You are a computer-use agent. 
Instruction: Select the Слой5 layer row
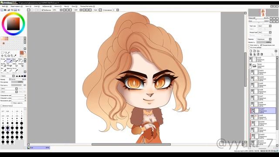point(263,117)
